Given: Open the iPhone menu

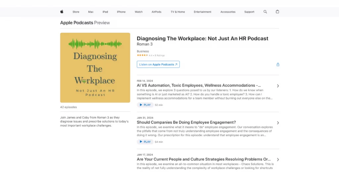Looking at the screenshot, I should tap(121, 12).
